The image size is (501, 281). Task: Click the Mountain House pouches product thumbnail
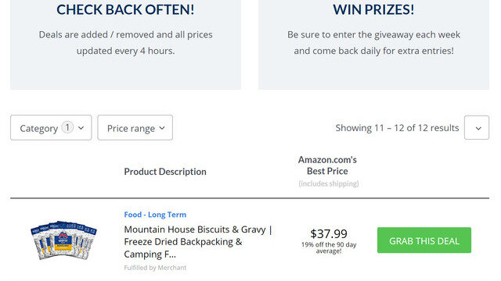(x=64, y=240)
